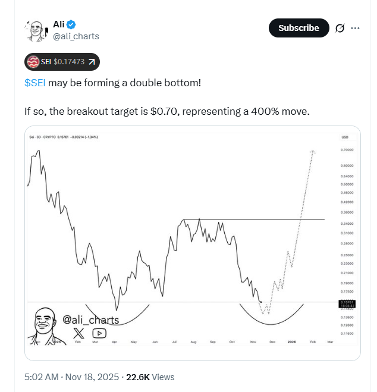Screen dimensions: 377x392
Task: Click the arrow icon in SEI price tag
Action: click(x=92, y=61)
